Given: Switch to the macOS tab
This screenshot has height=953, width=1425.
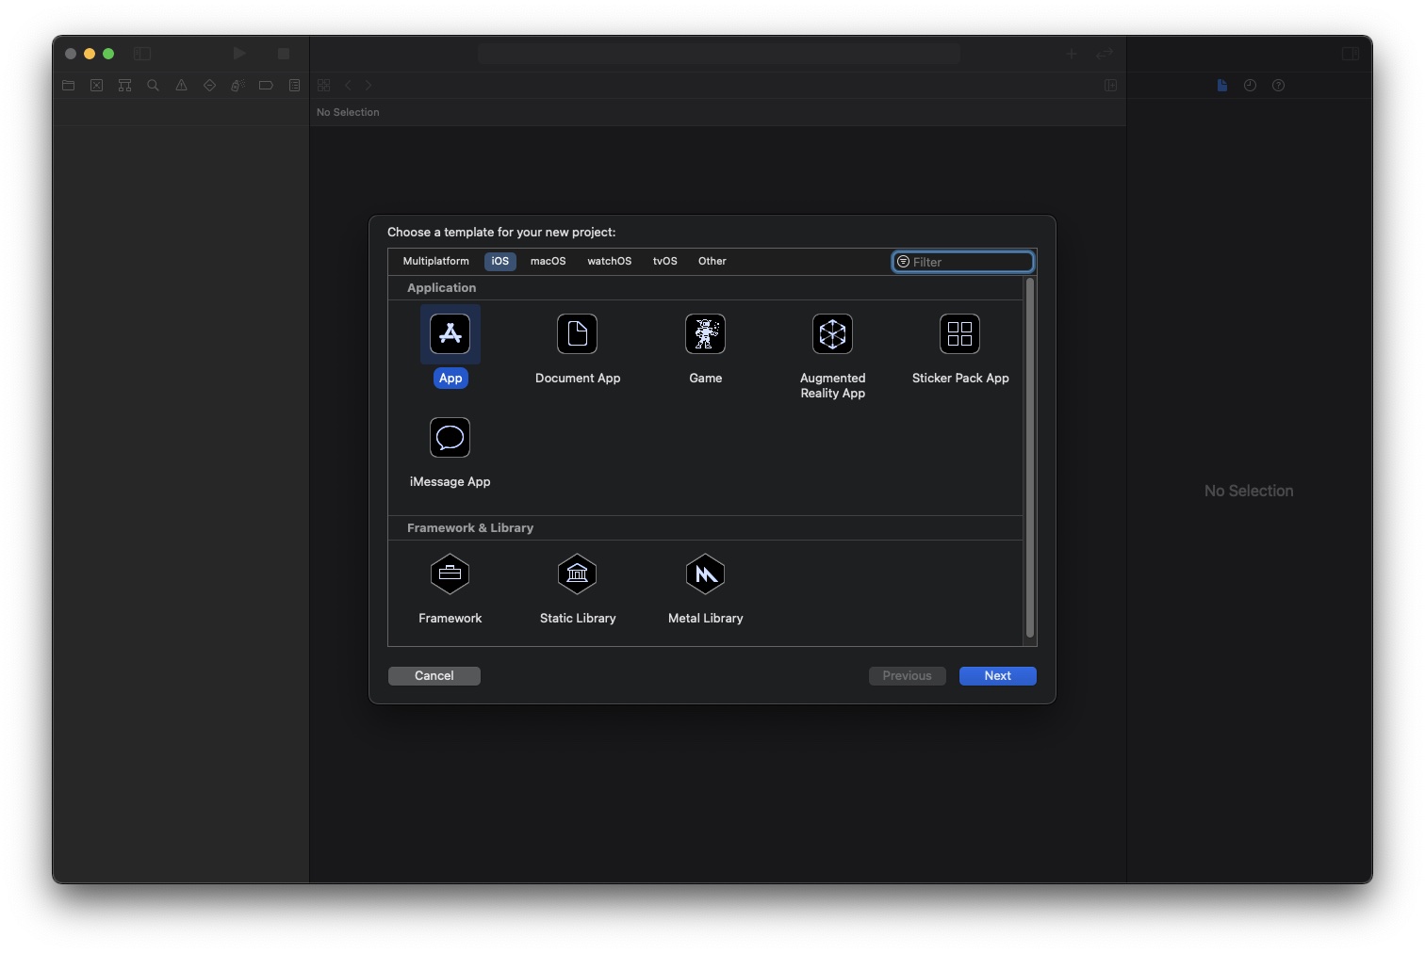Looking at the screenshot, I should [x=548, y=261].
